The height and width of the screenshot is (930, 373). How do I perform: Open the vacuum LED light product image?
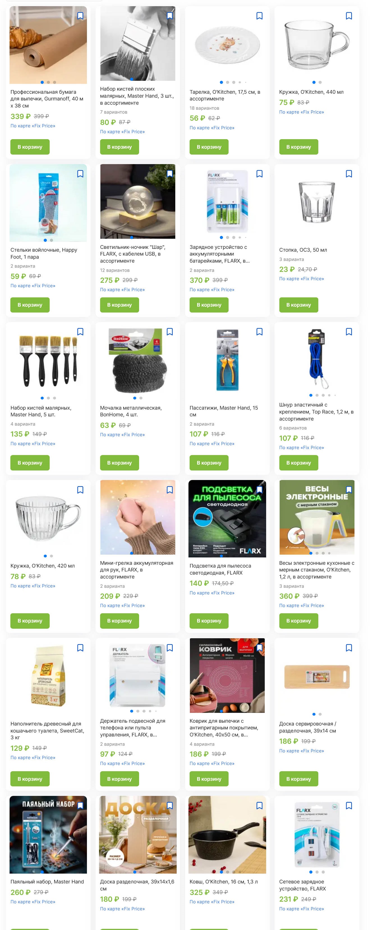coord(227,518)
